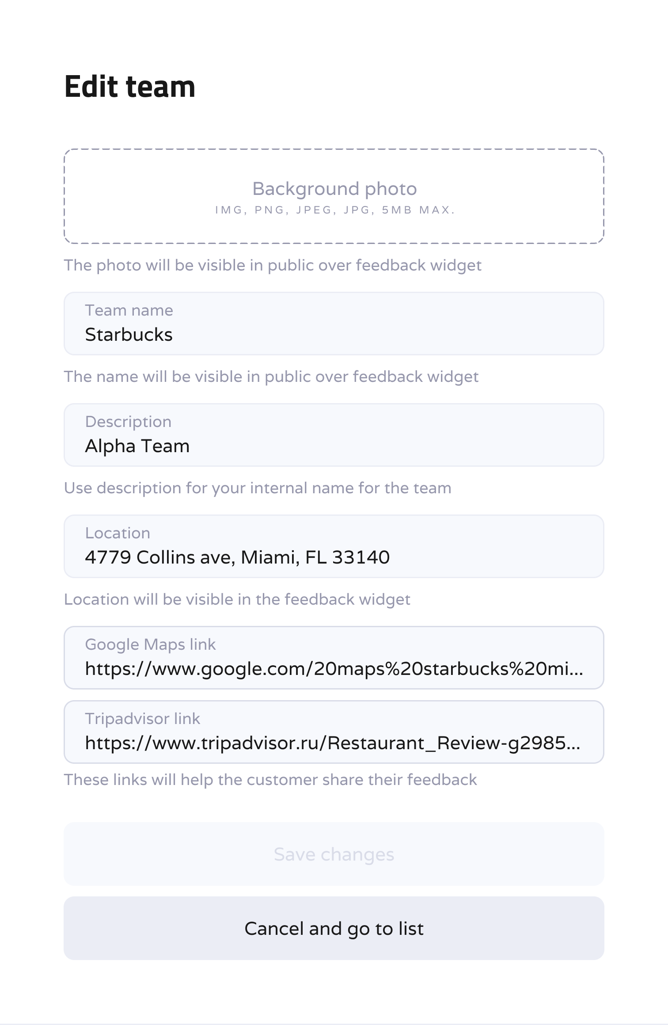This screenshot has width=668, height=1025.
Task: Edit the 4779 Collins ave address
Action: pos(237,557)
